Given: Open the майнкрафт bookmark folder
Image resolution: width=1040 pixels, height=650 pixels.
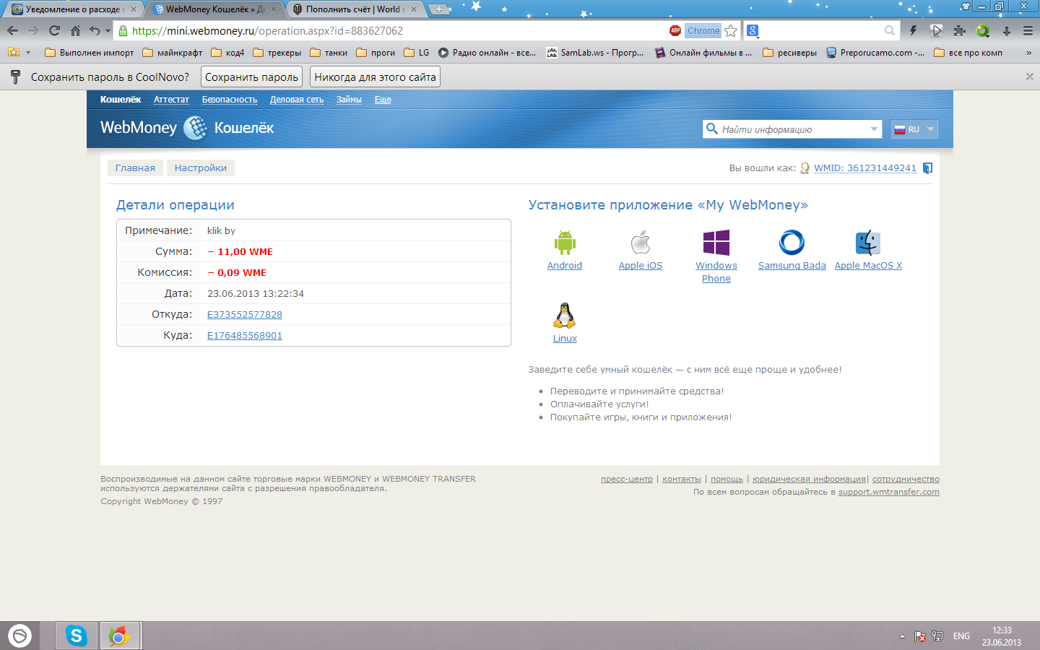Looking at the screenshot, I should [172, 53].
